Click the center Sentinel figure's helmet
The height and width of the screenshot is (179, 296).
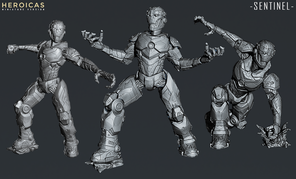tap(154, 19)
